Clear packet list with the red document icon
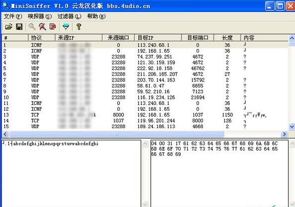The height and width of the screenshot is (207, 295). (x=53, y=27)
